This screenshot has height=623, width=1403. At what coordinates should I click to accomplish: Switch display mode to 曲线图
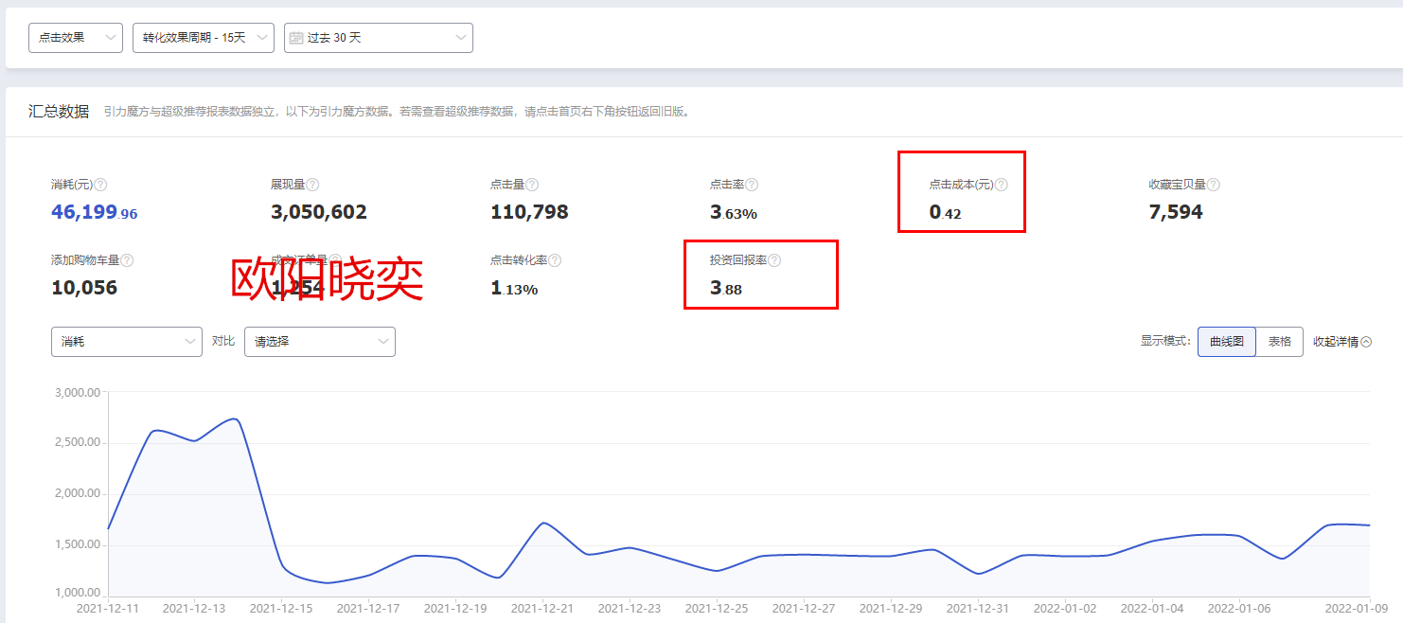click(x=1226, y=342)
